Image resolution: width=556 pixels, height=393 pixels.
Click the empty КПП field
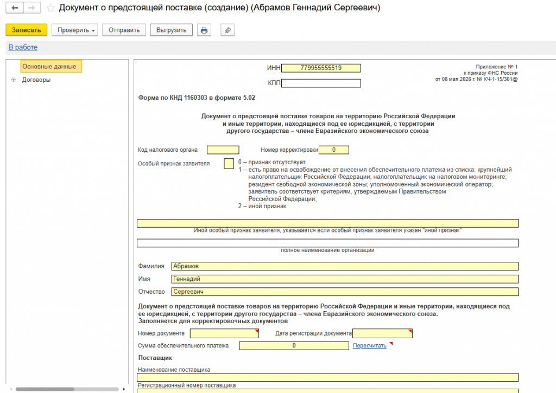(321, 83)
